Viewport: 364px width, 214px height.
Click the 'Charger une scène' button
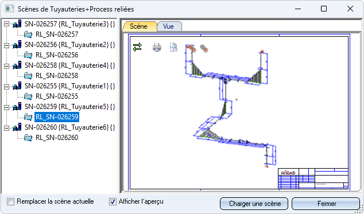pos(254,204)
